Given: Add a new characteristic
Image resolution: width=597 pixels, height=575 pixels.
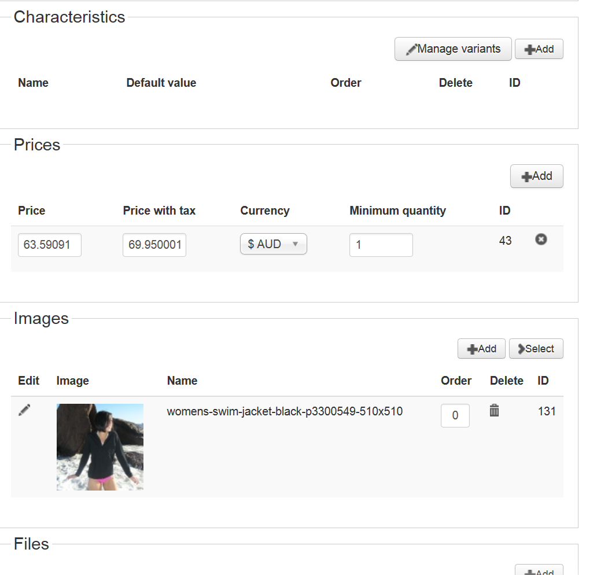Looking at the screenshot, I should click(539, 49).
